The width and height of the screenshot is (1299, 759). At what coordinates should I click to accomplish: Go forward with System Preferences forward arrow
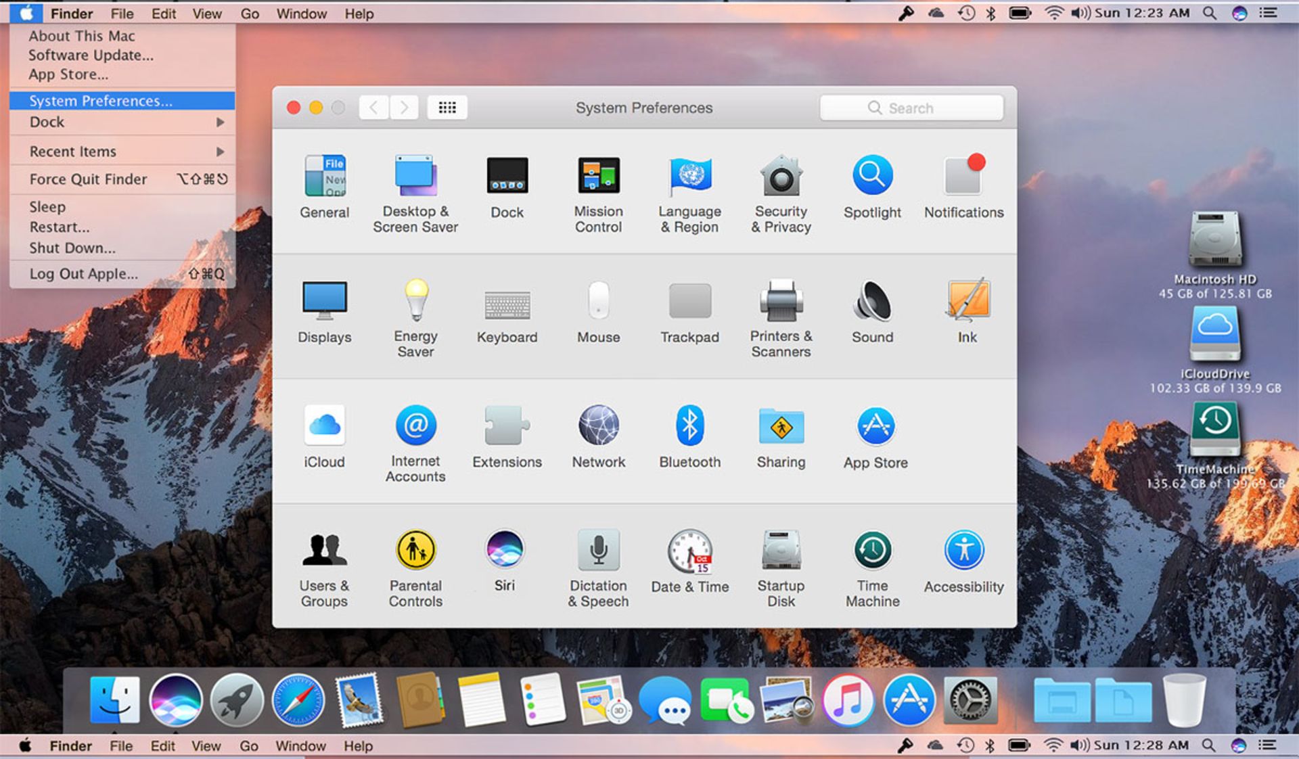(404, 108)
